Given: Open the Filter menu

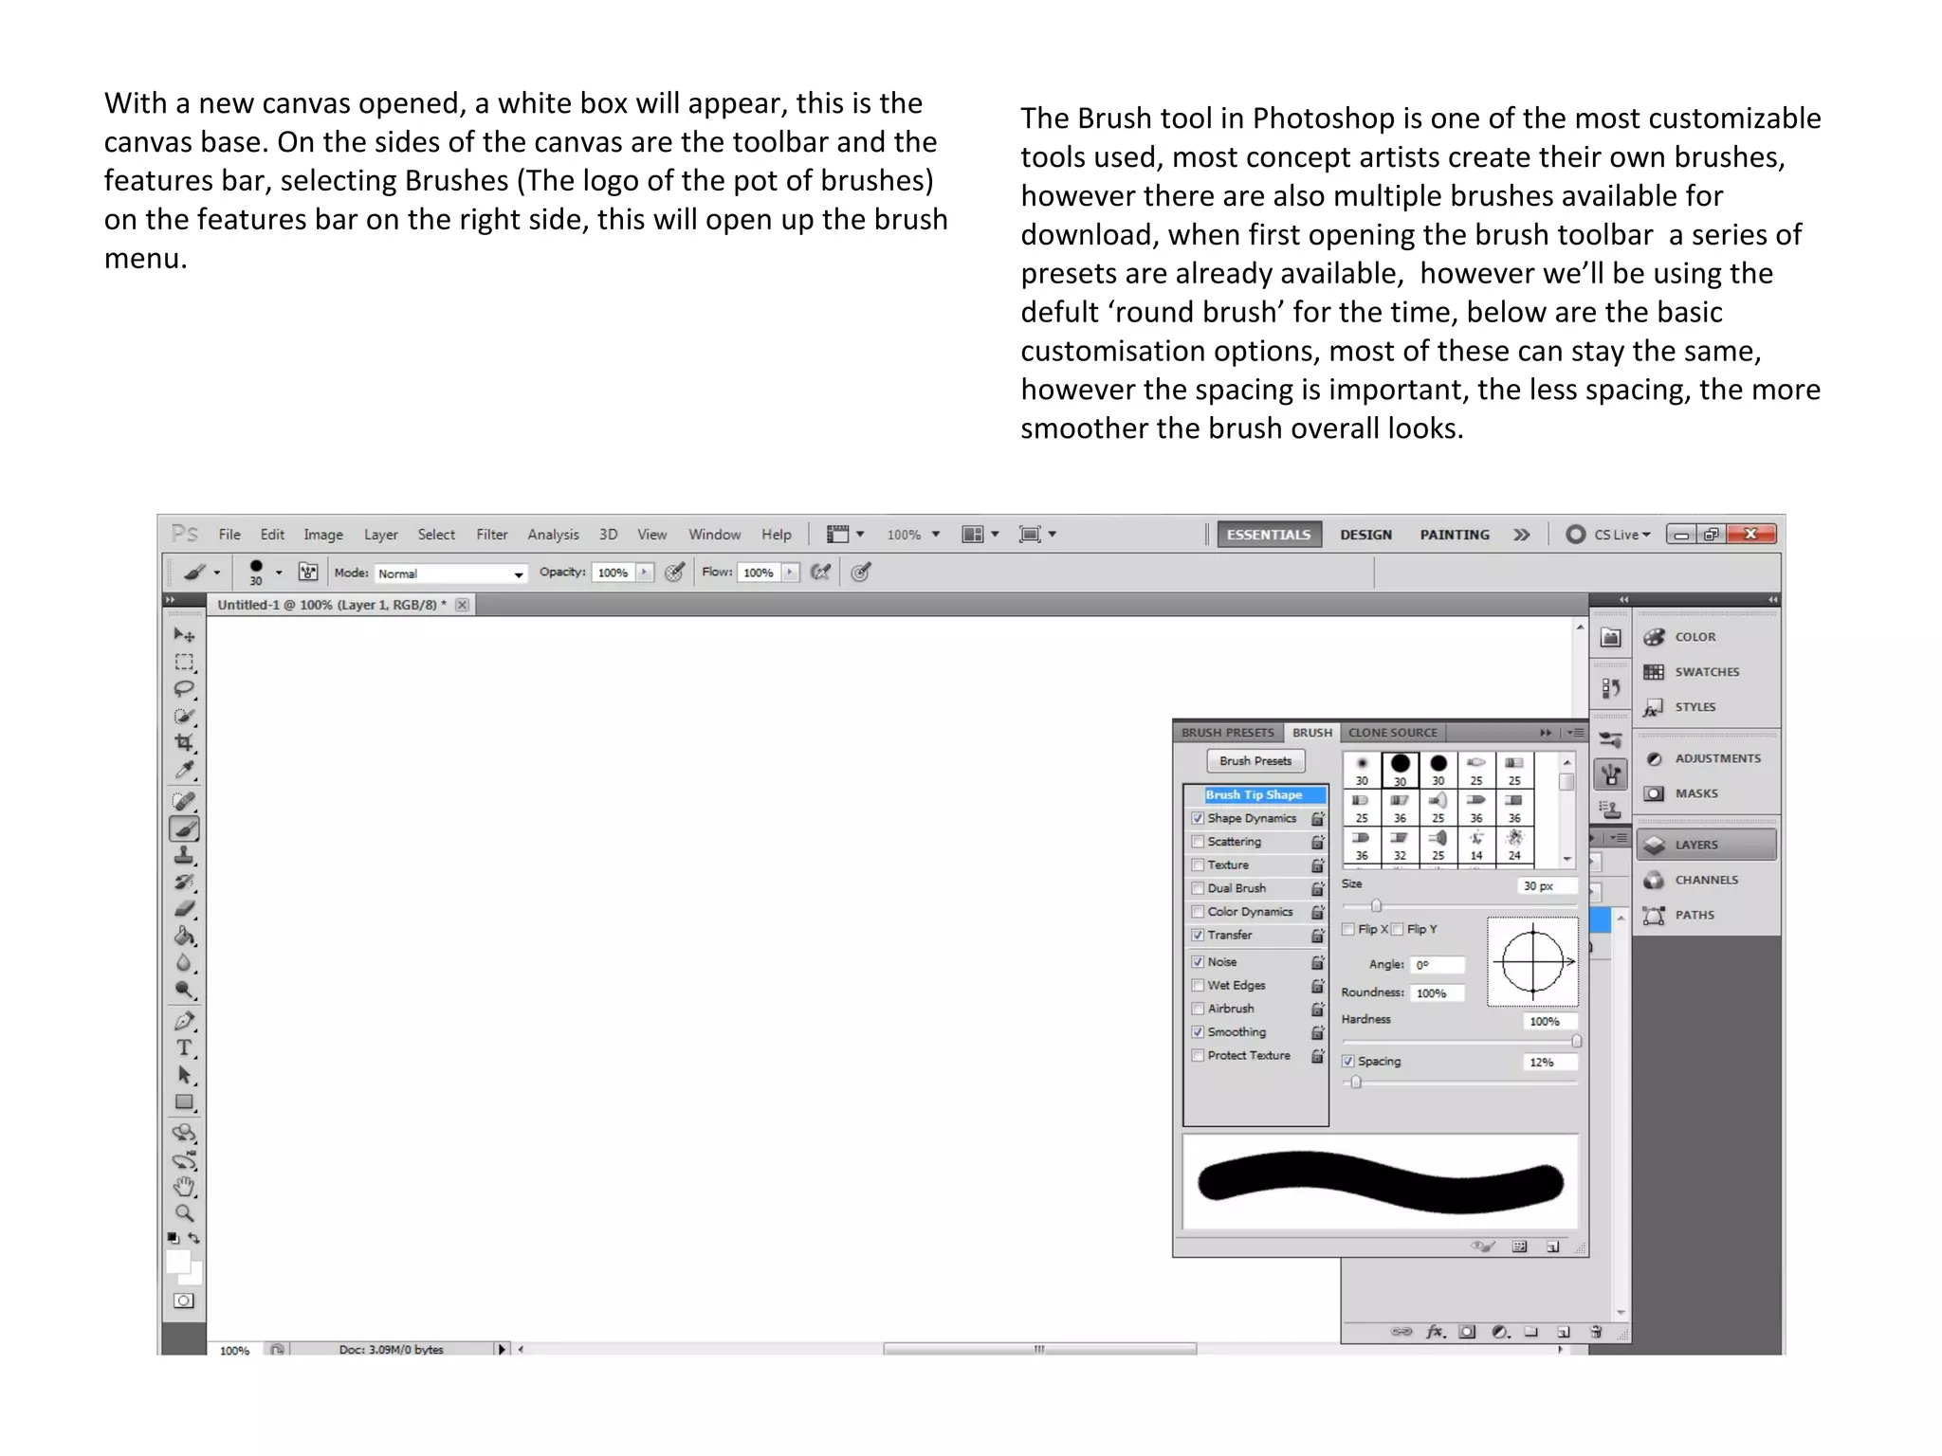Looking at the screenshot, I should (492, 535).
